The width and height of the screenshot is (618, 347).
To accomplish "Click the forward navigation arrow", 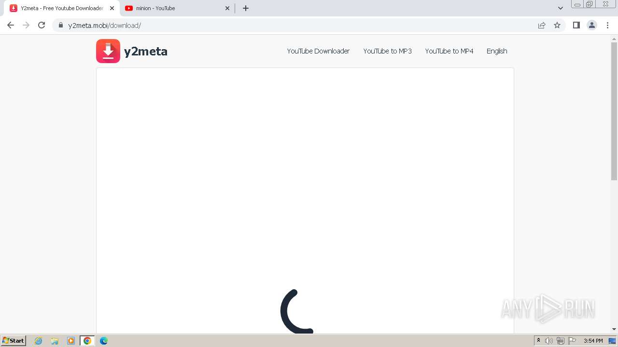I will tap(26, 25).
